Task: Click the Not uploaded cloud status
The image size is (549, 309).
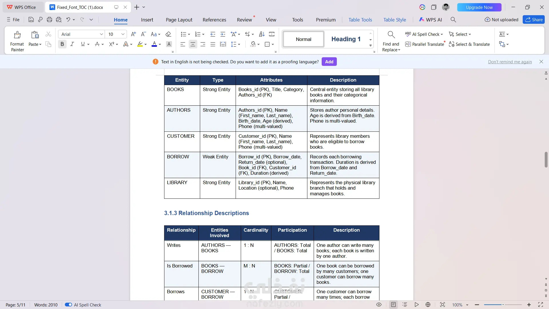Action: click(x=502, y=19)
